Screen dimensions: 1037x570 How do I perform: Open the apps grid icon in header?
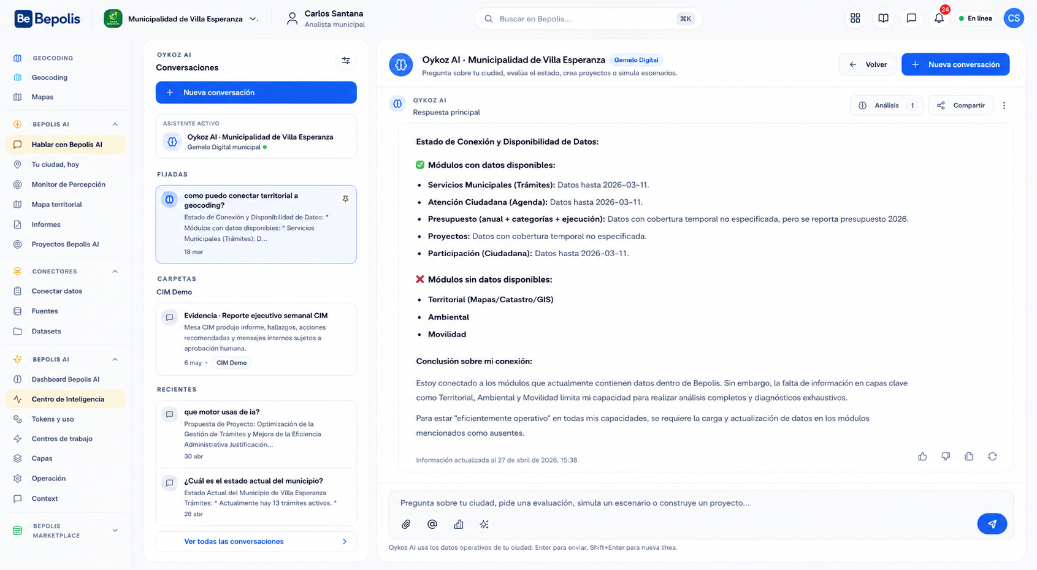tap(855, 18)
